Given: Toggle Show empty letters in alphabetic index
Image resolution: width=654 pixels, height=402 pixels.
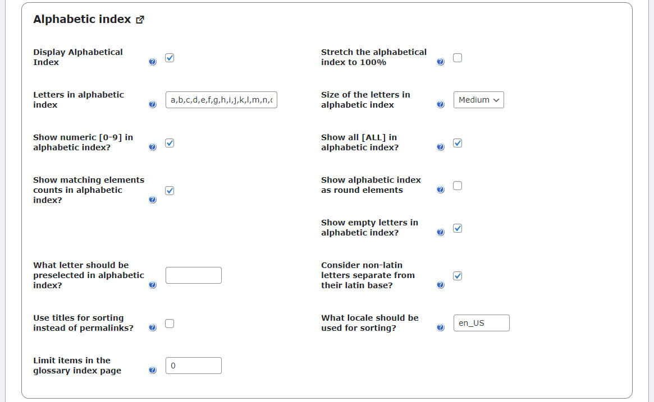Looking at the screenshot, I should [x=458, y=228].
